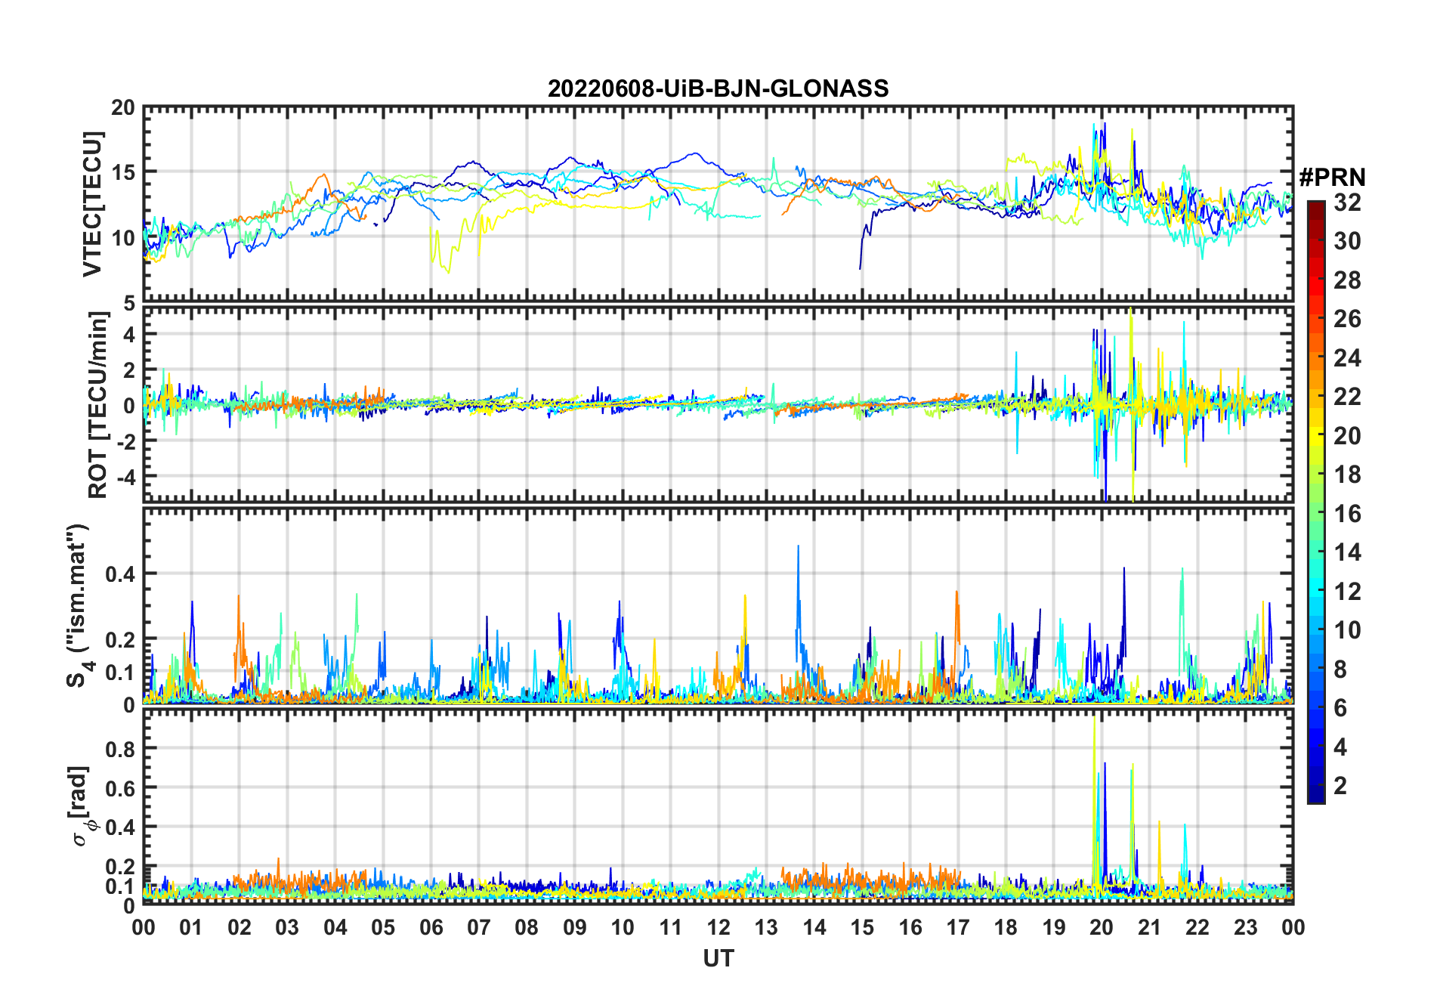Image resolution: width=1437 pixels, height=1005 pixels.
Task: Select the VTEC[TECU] y-axis label
Action: [x=92, y=204]
